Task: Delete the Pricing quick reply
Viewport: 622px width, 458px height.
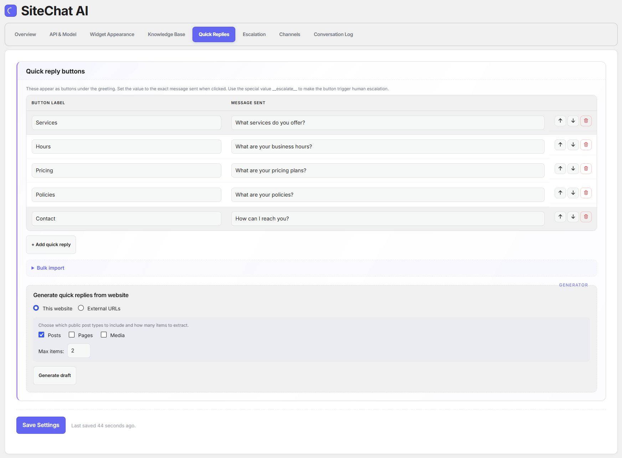Action: pos(586,169)
